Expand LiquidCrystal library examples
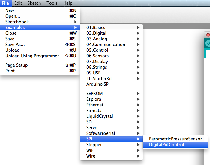This screenshot has width=210, height=165. point(111,116)
